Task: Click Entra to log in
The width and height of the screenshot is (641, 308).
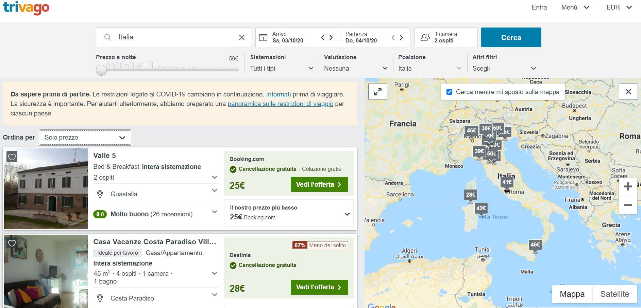Action: point(539,7)
